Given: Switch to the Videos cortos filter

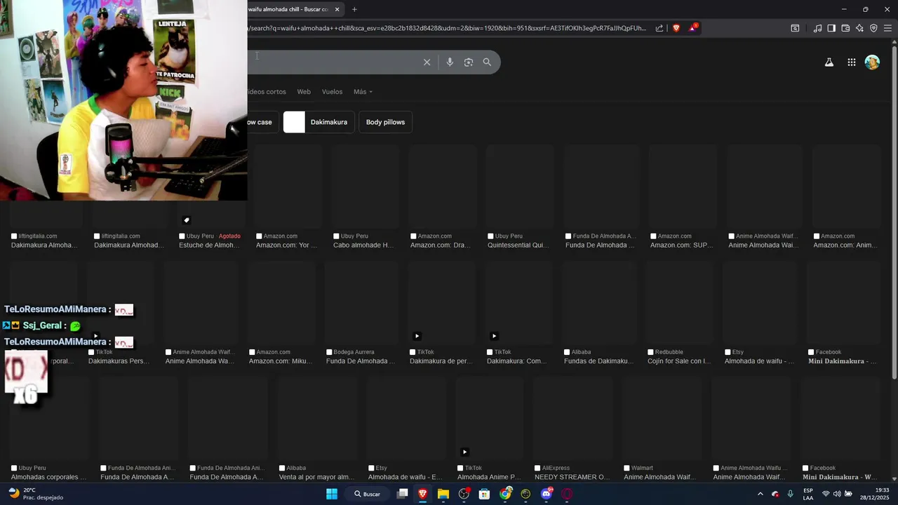Looking at the screenshot, I should (267, 92).
